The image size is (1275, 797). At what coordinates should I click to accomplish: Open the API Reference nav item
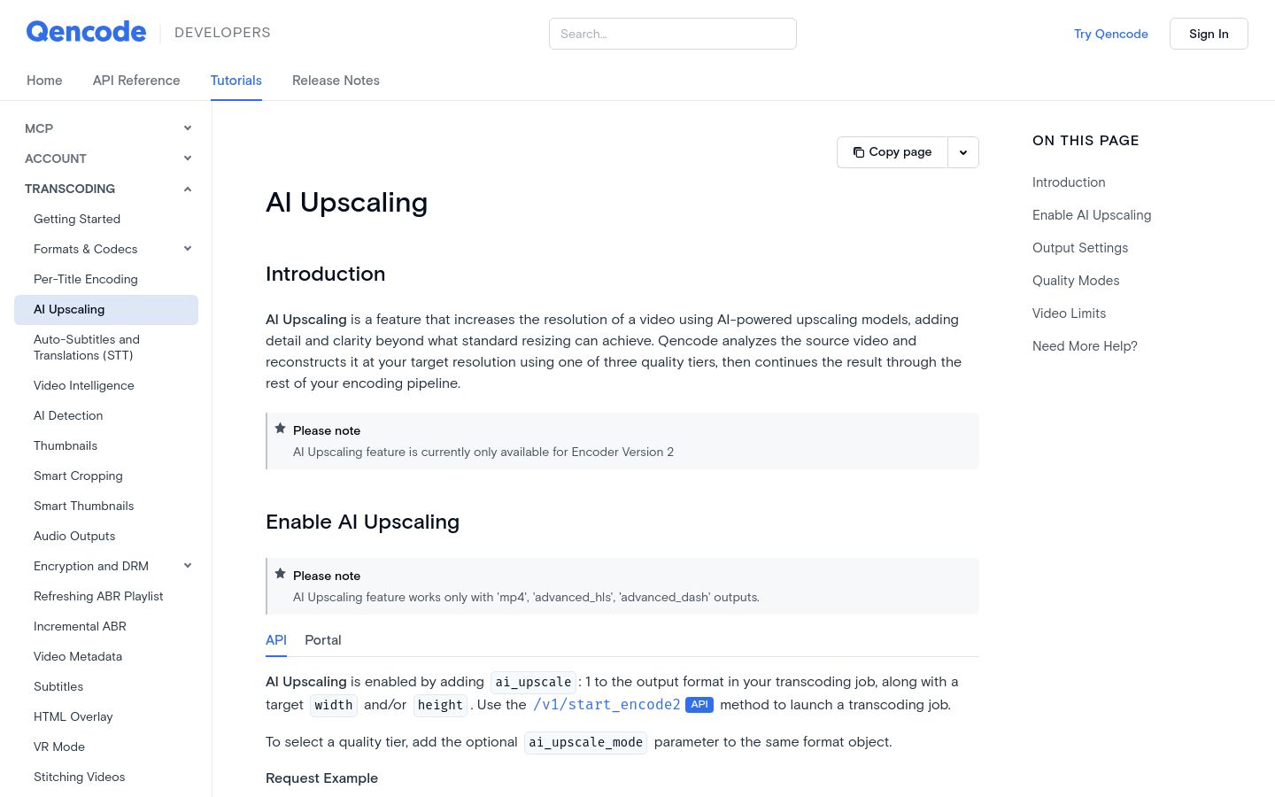(x=136, y=81)
